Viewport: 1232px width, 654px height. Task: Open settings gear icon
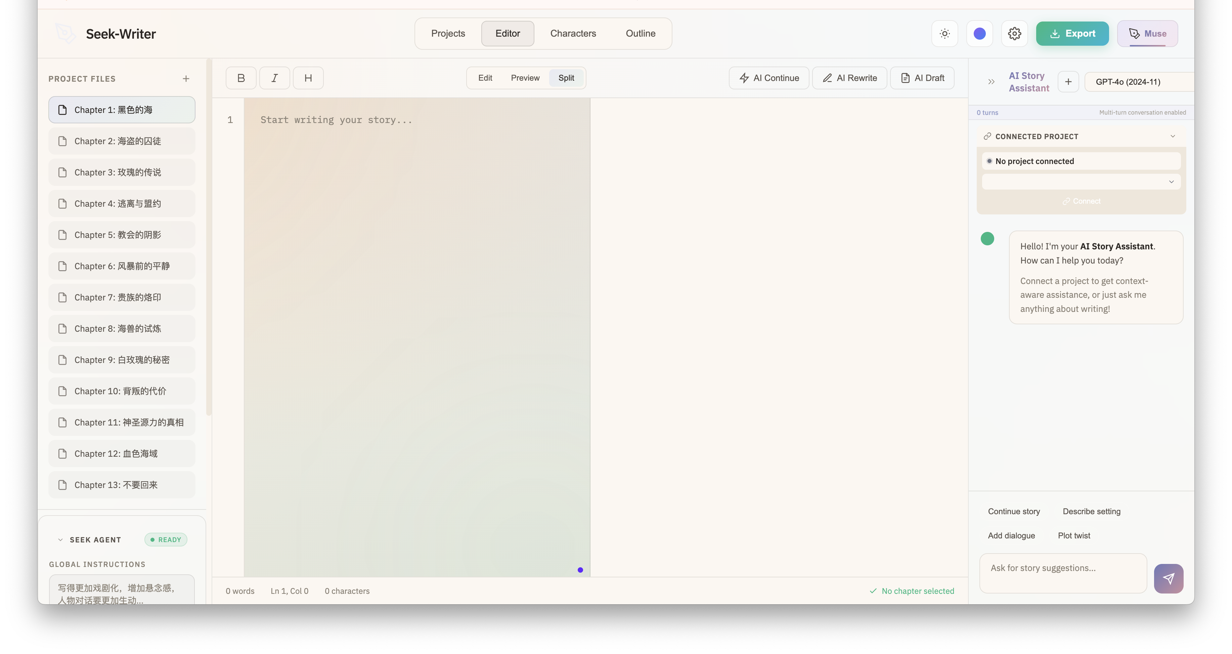1014,34
